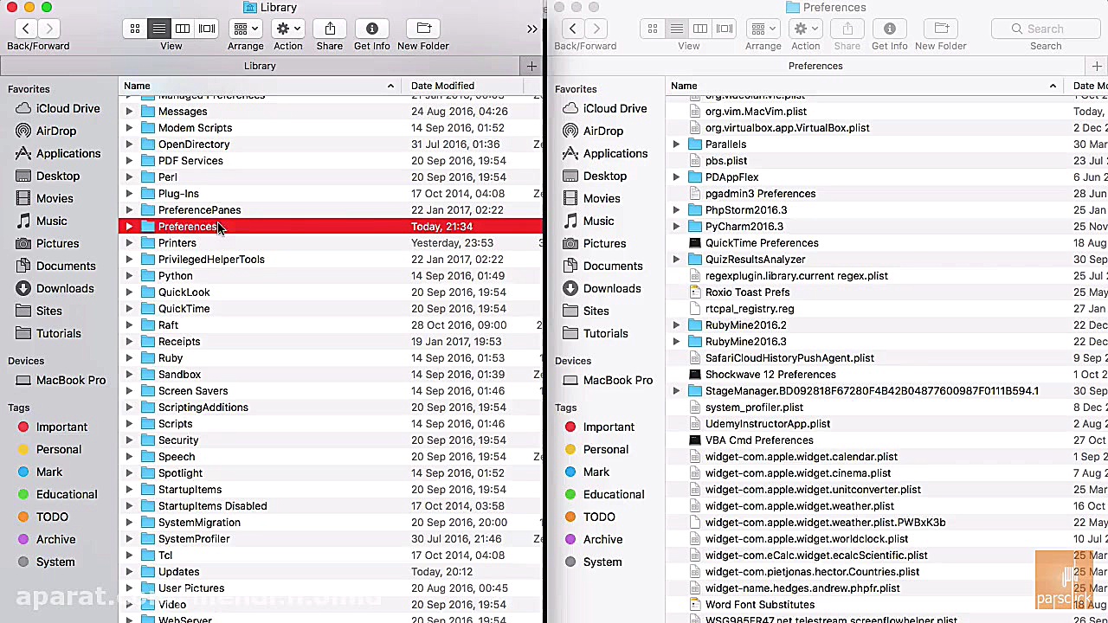Switch Preferences window to Cover Flow view
Image resolution: width=1108 pixels, height=623 pixels.
coord(725,29)
